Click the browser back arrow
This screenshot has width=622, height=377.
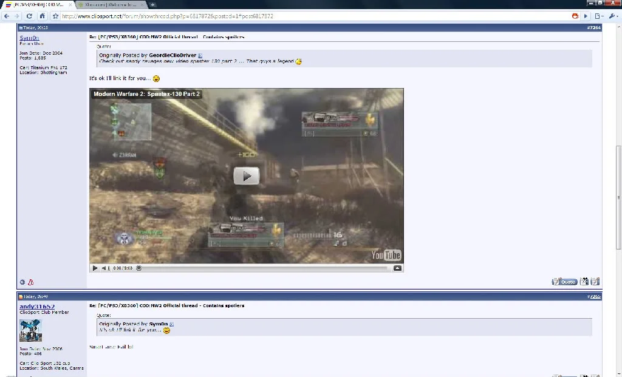6,16
